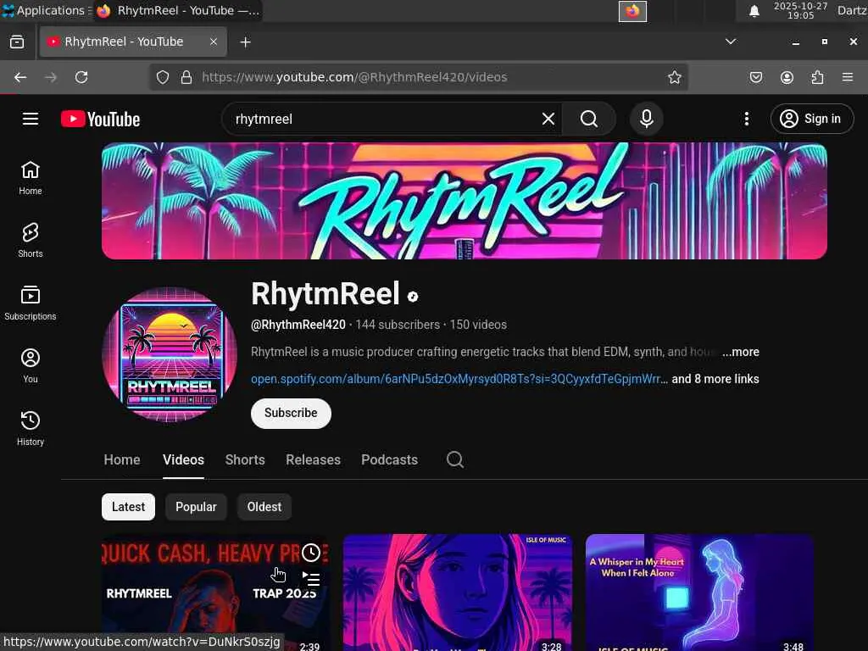Click the RhytmReel channel avatar
The image size is (868, 651).
pyautogui.click(x=170, y=354)
